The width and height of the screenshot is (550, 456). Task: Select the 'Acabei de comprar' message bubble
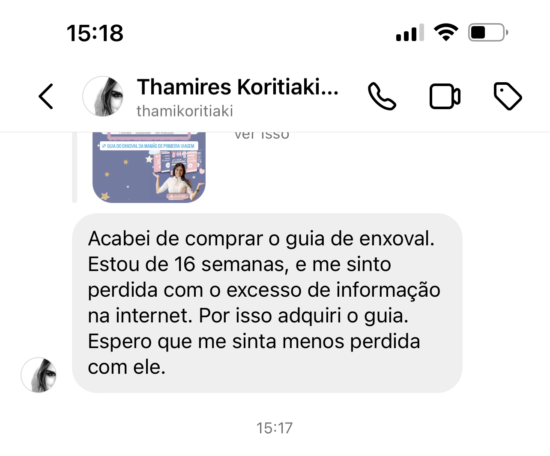point(267,303)
